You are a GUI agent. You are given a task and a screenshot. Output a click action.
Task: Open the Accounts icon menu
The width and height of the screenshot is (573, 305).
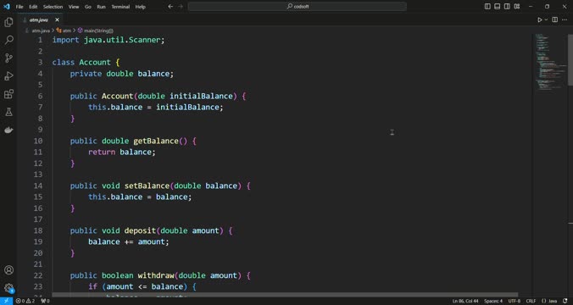(x=8, y=270)
